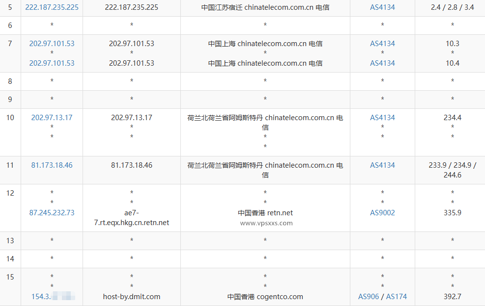Click the AS9002 link
Viewport: 485px width, 306px height.
pyautogui.click(x=382, y=213)
